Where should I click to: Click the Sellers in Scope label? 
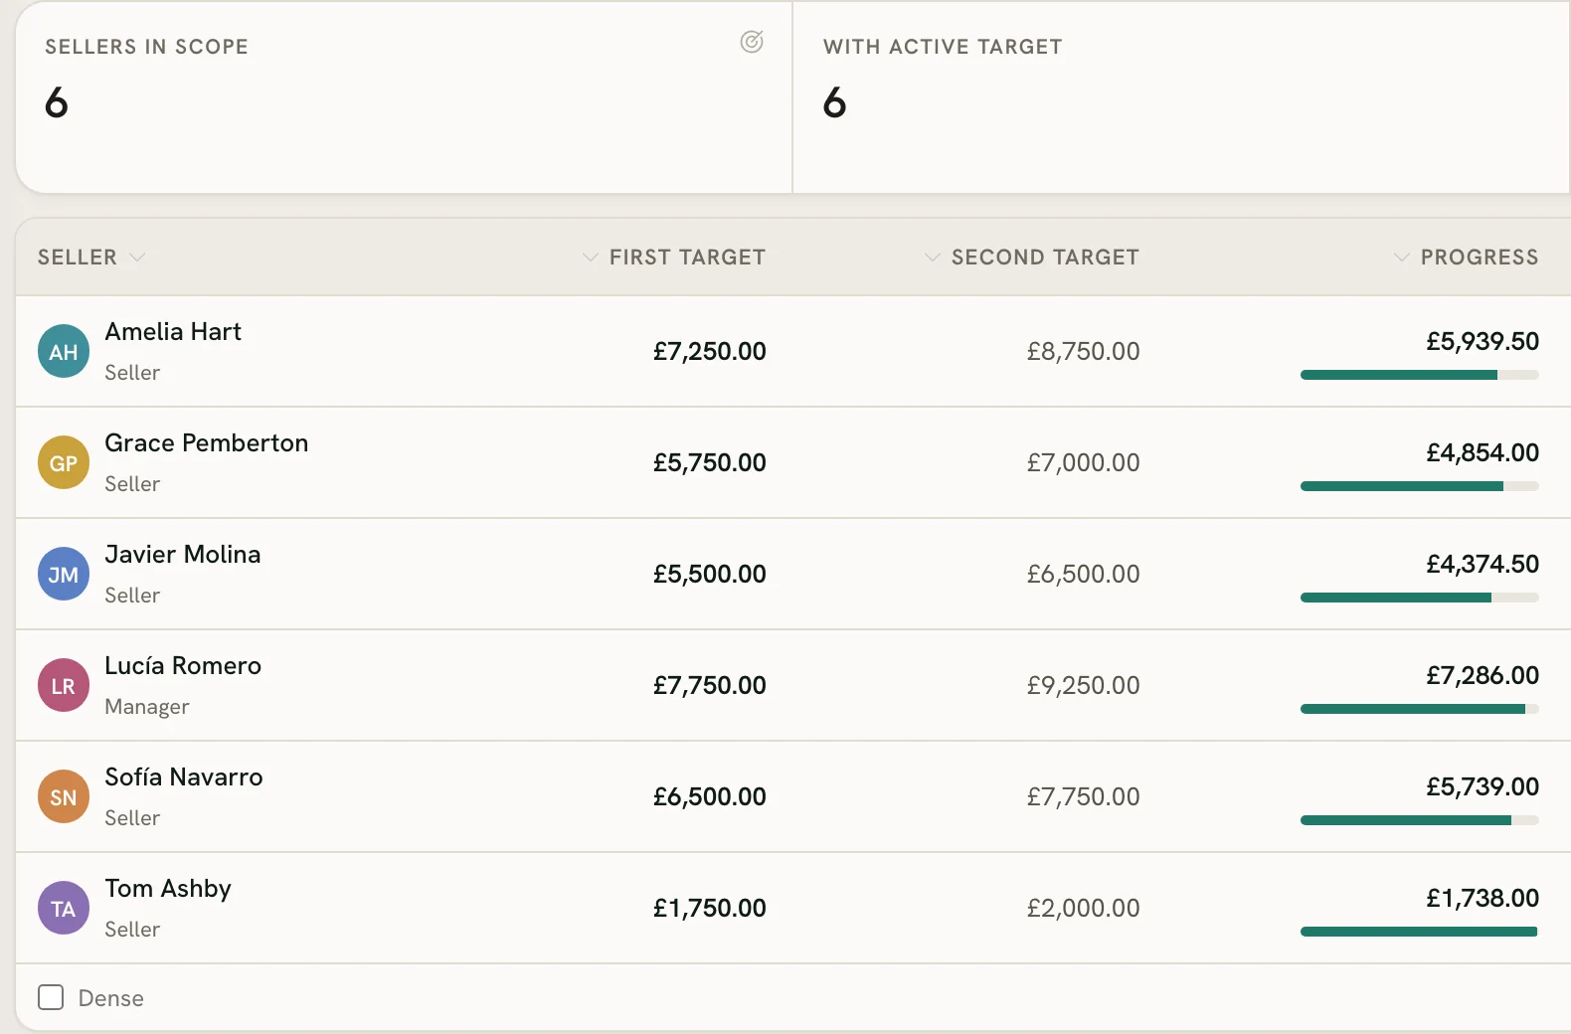(x=147, y=47)
